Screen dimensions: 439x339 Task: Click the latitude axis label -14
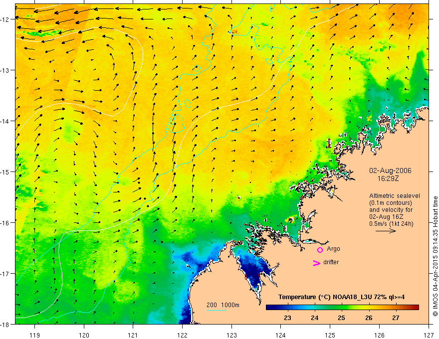click(5, 121)
